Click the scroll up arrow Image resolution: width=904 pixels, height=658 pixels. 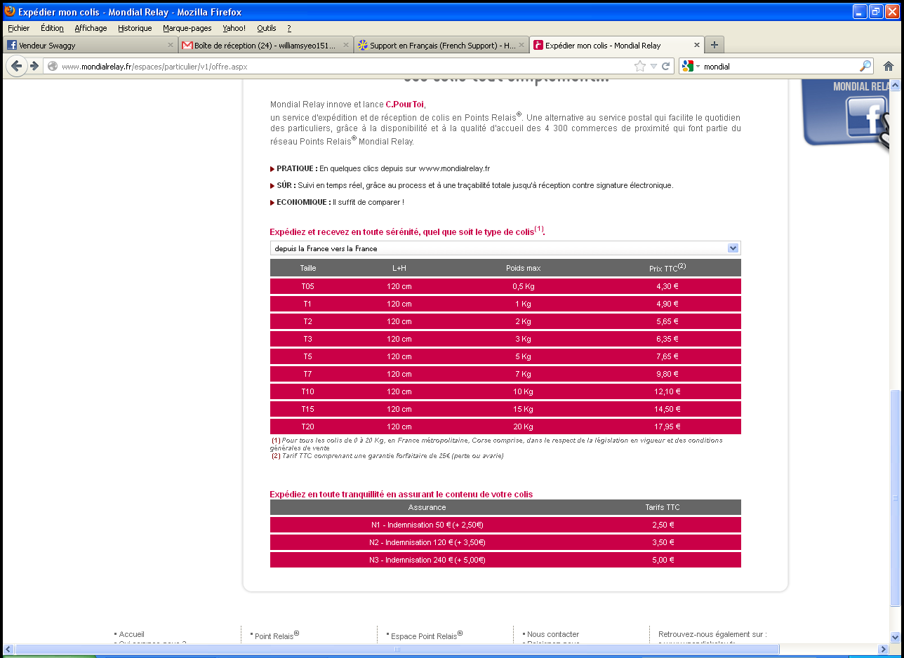tap(894, 85)
